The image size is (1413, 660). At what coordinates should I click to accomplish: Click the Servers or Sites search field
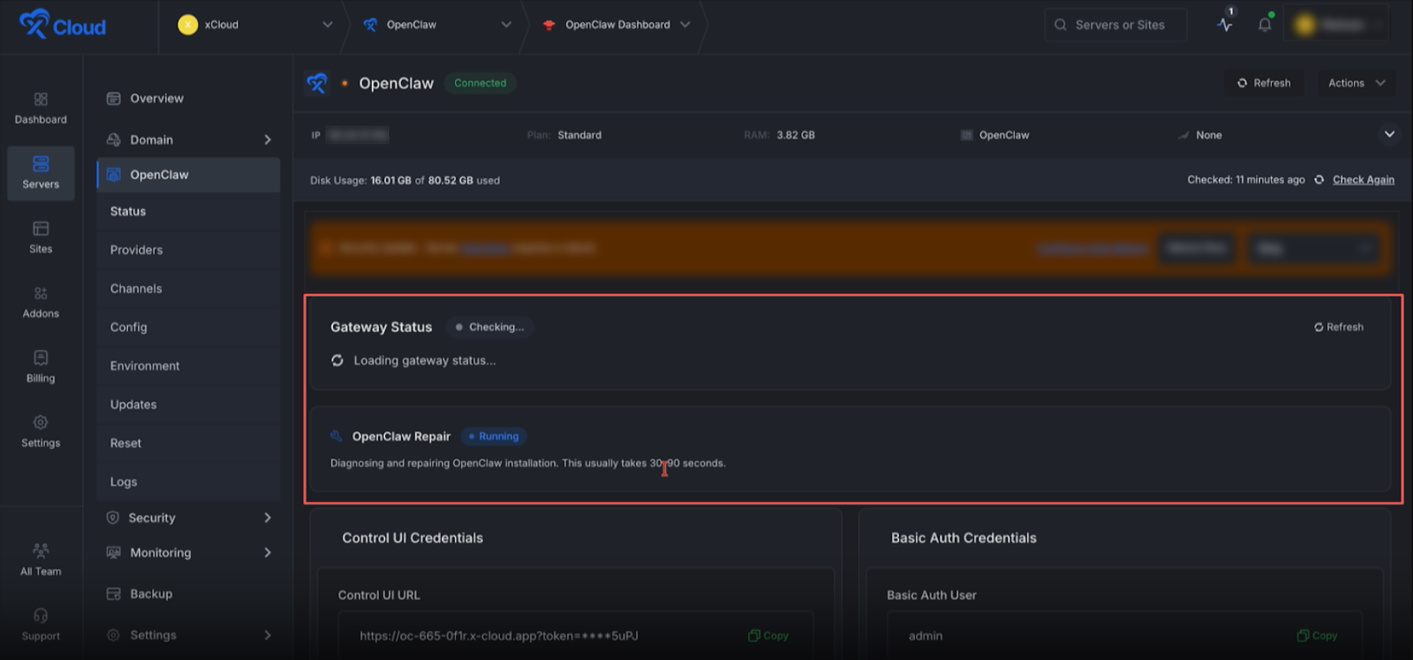[1116, 25]
